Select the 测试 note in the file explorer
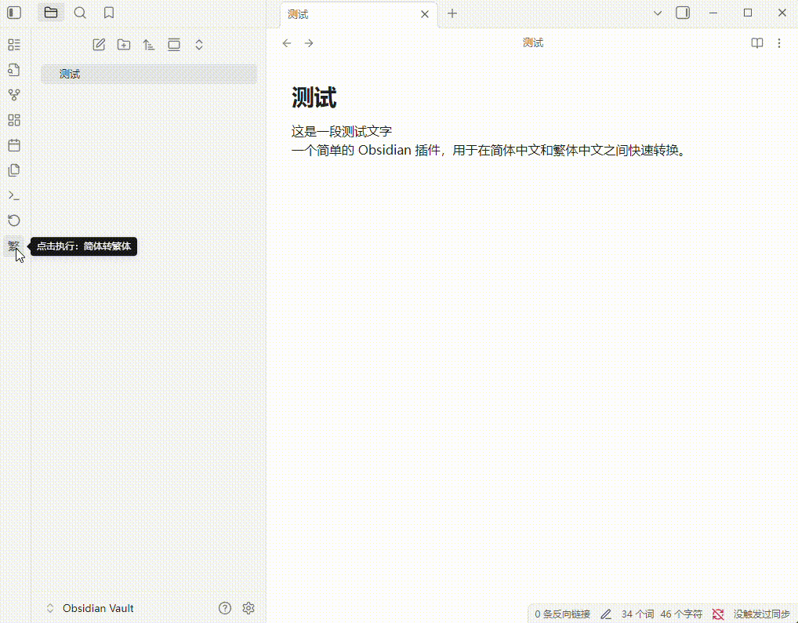The height and width of the screenshot is (623, 798). point(69,74)
